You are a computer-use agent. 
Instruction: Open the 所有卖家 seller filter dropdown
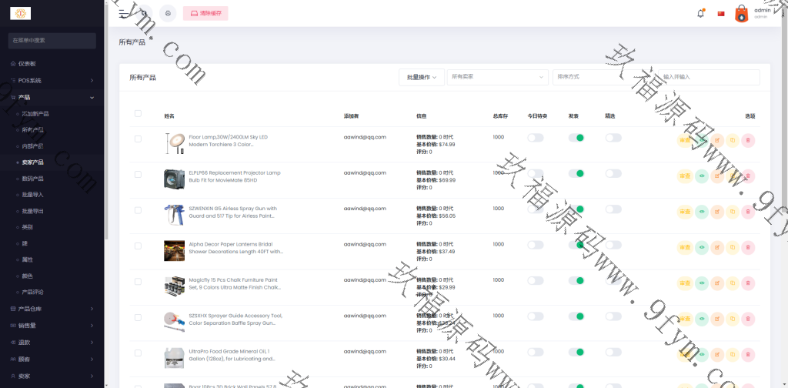[497, 77]
